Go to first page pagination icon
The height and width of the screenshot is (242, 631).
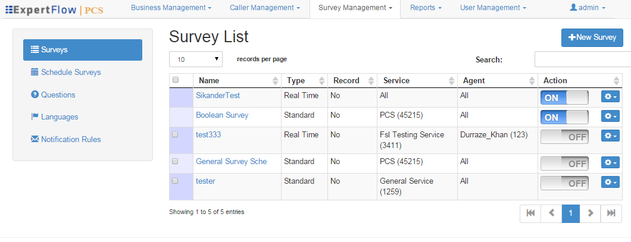(x=530, y=213)
